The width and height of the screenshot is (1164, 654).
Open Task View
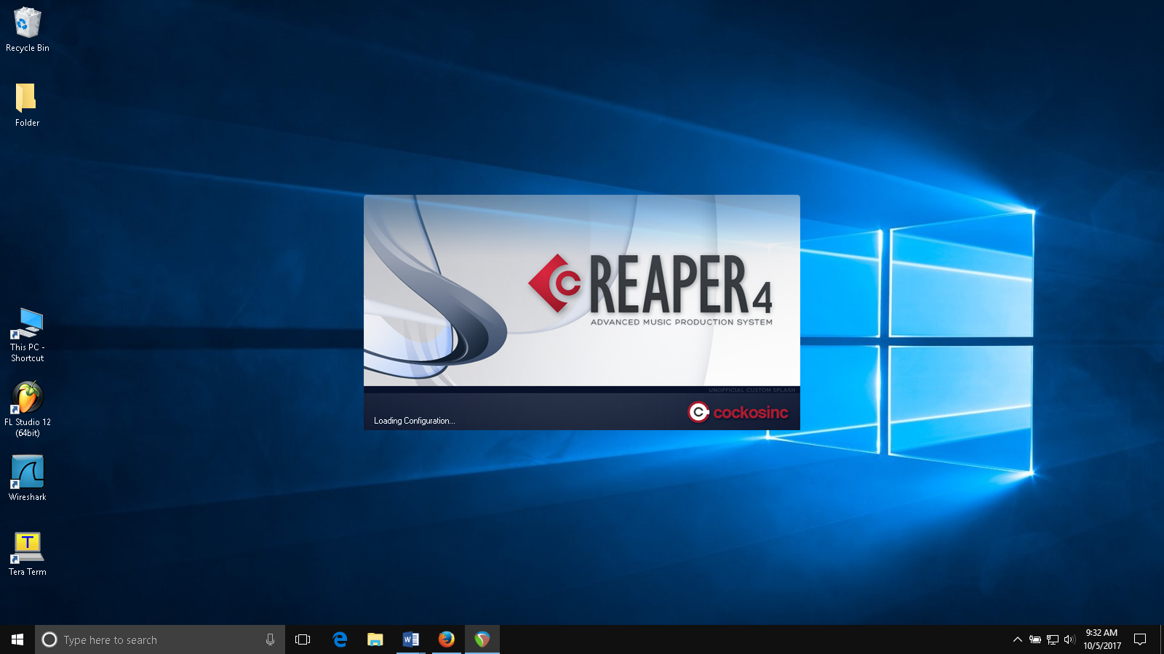click(303, 639)
